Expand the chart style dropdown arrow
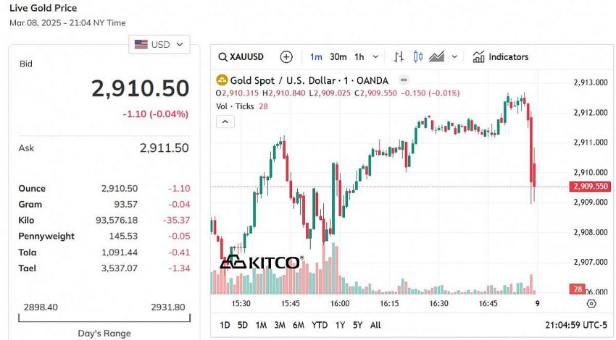The image size is (616, 340). point(454,57)
